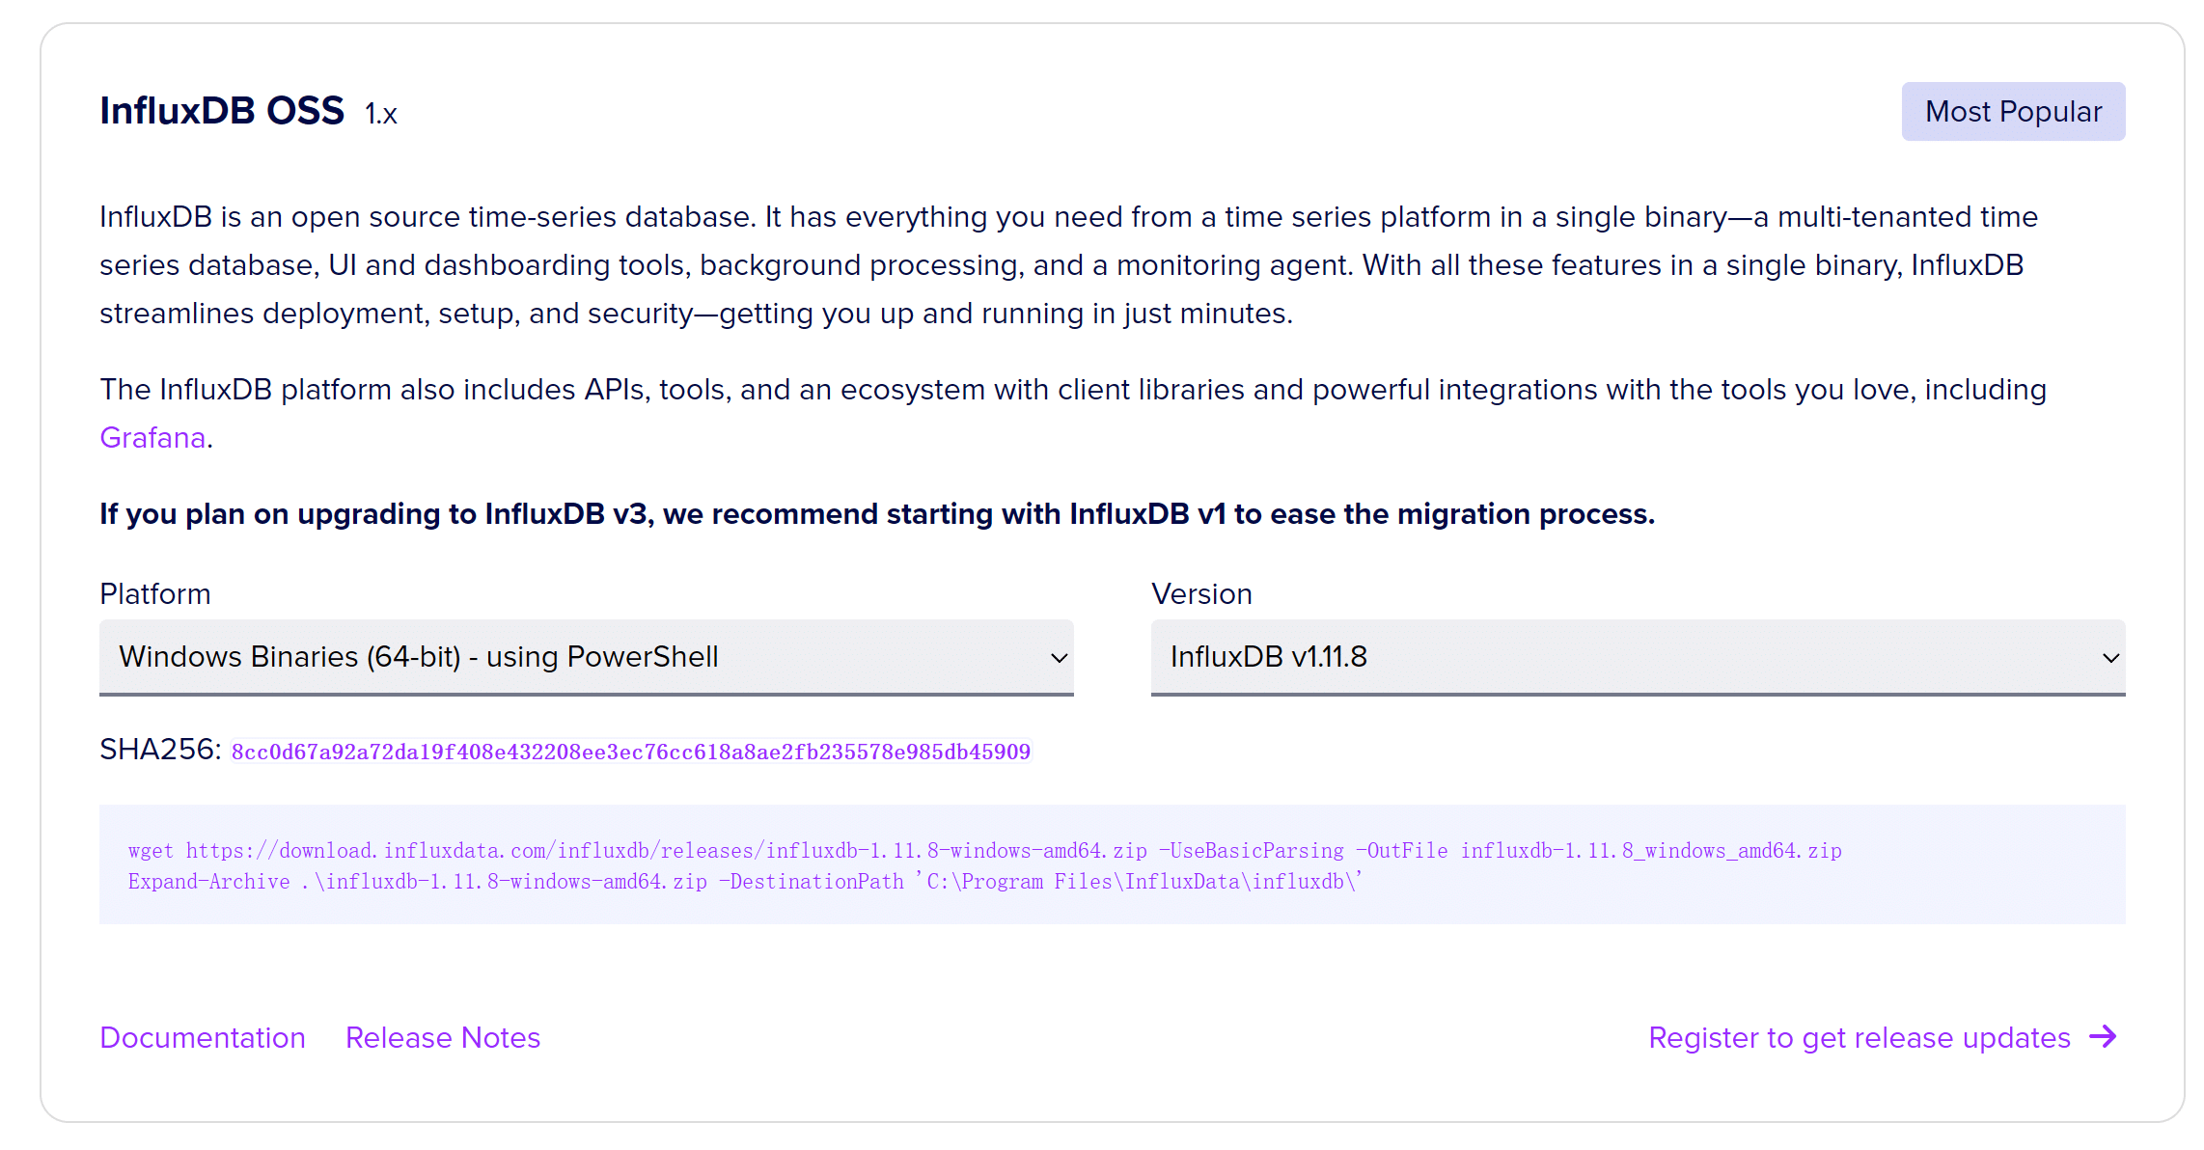The image size is (2204, 1150).
Task: Click the SHA256 hash value
Action: pyautogui.click(x=631, y=753)
